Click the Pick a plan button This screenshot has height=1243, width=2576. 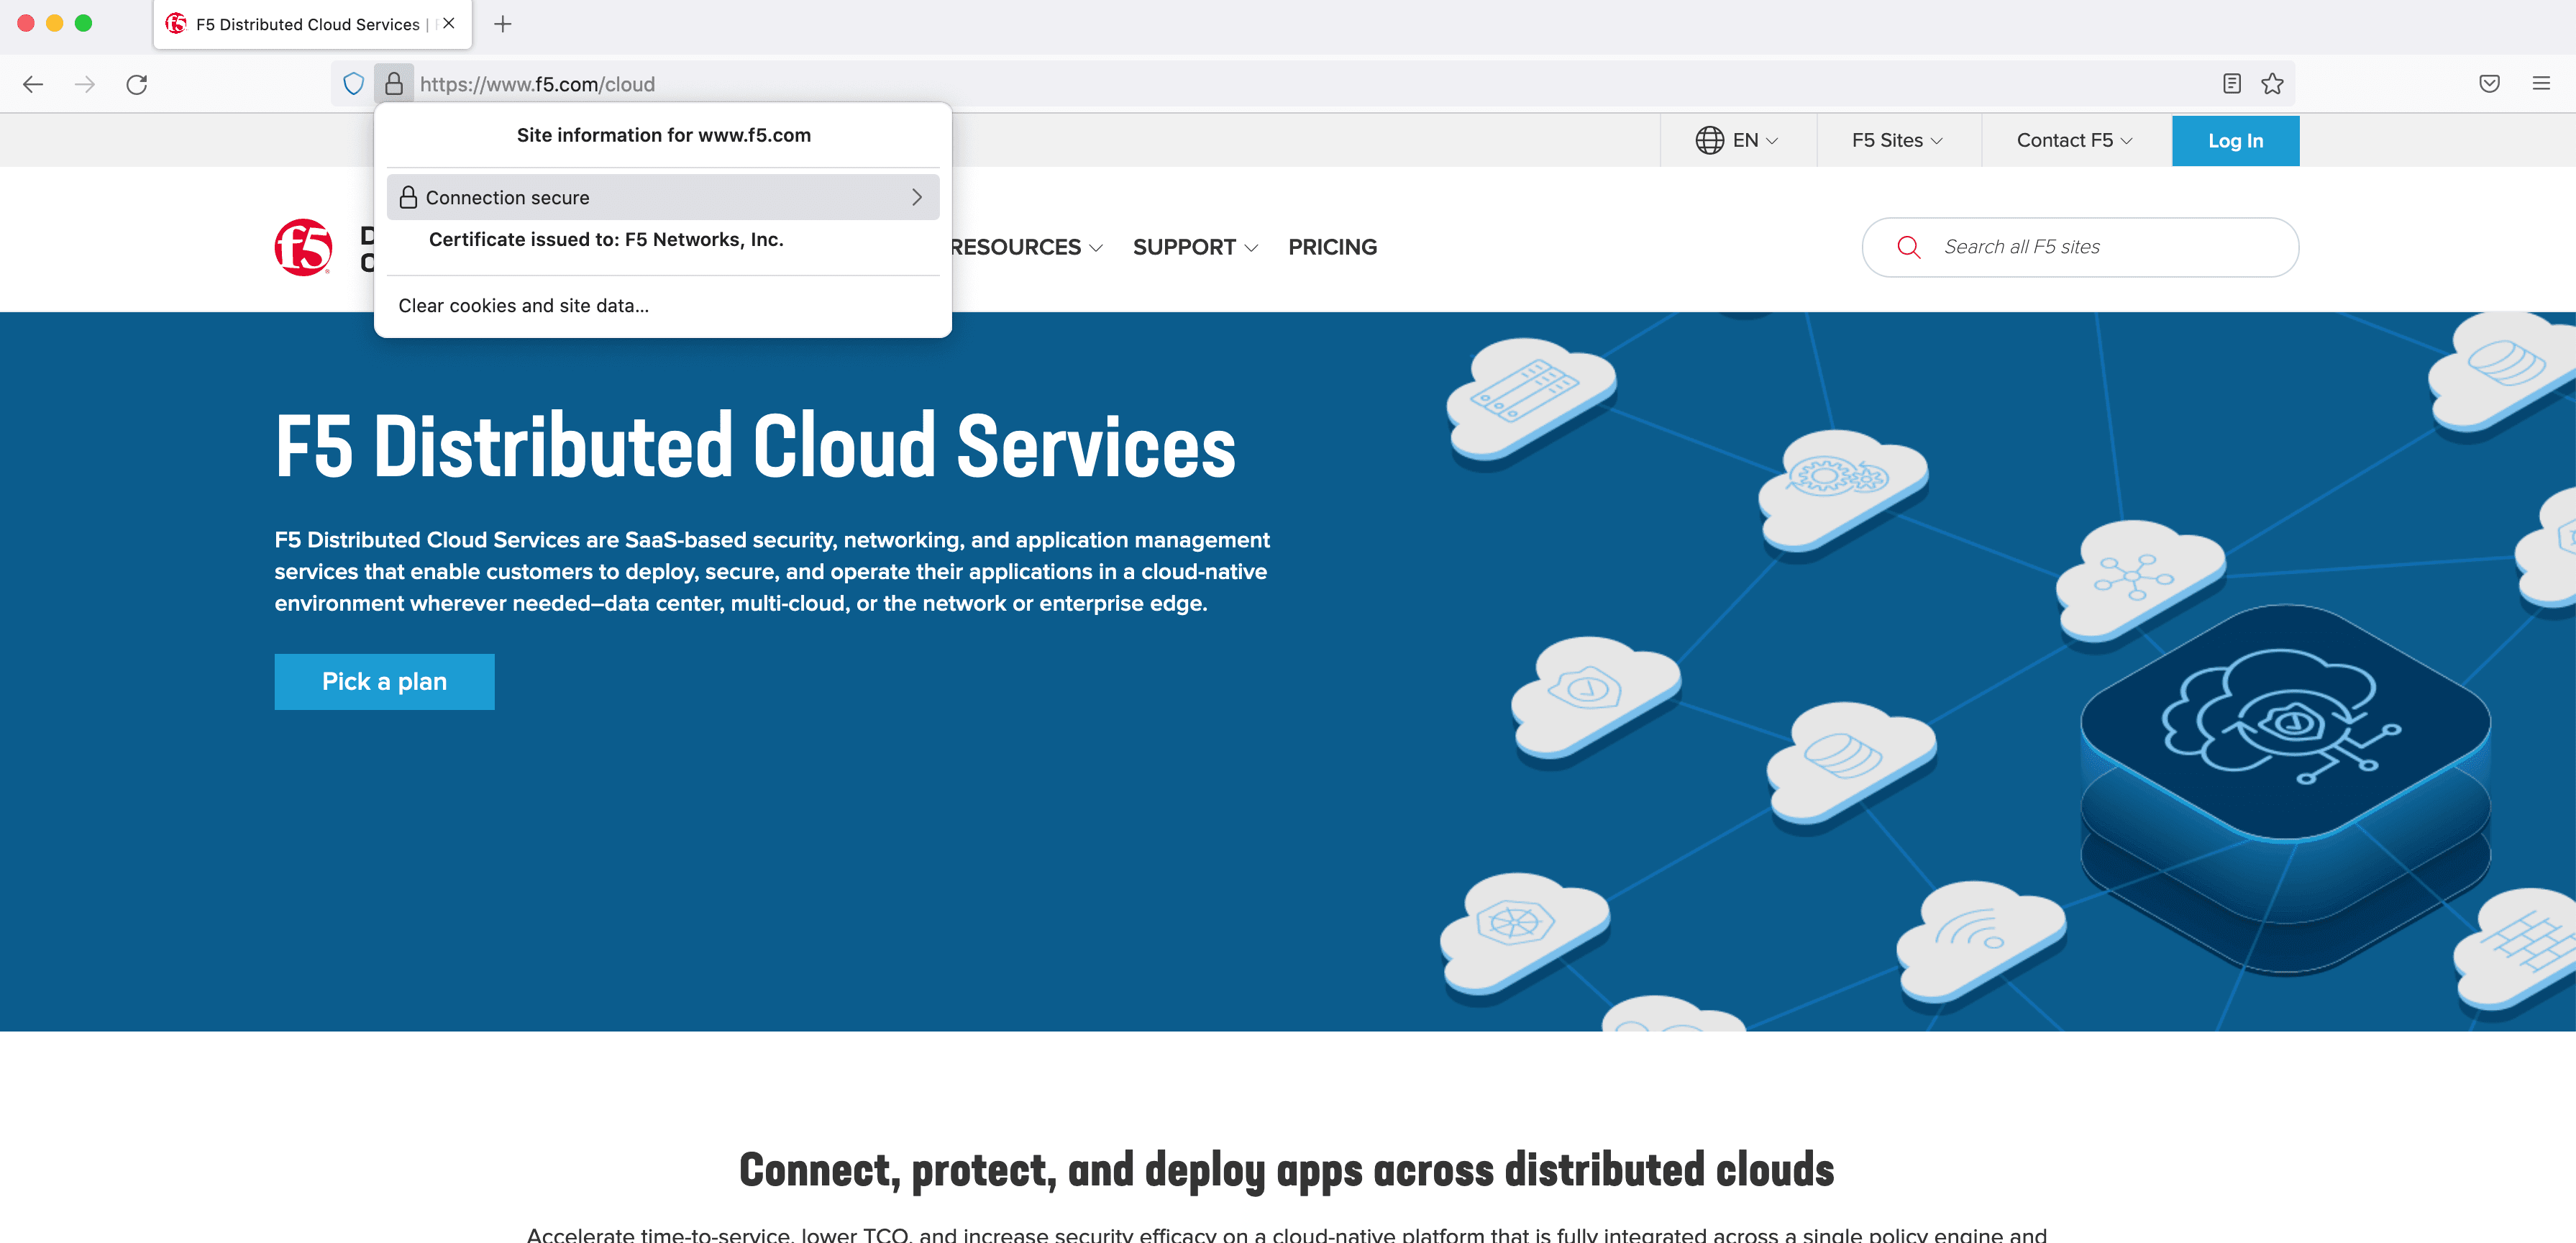point(384,682)
